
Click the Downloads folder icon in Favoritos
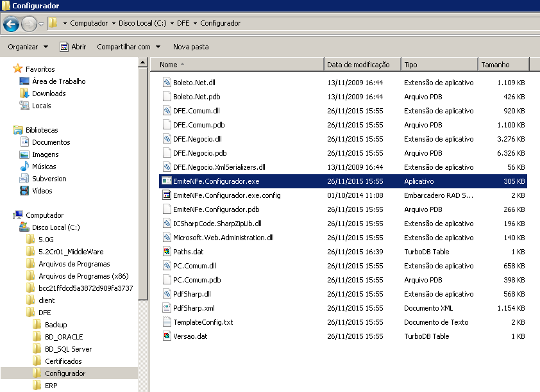pyautogui.click(x=24, y=93)
